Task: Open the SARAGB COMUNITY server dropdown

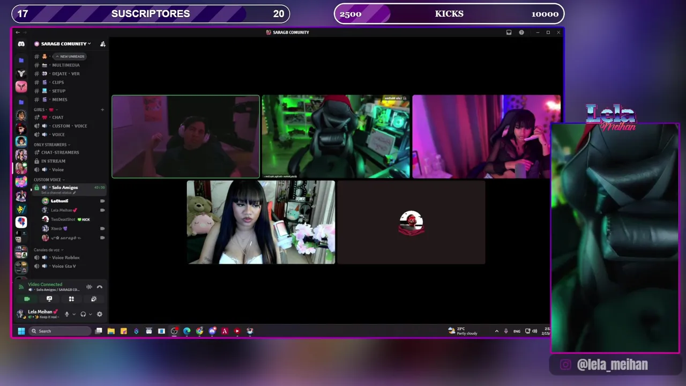Action: [63, 44]
